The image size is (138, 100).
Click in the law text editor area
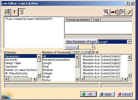pos(34,32)
